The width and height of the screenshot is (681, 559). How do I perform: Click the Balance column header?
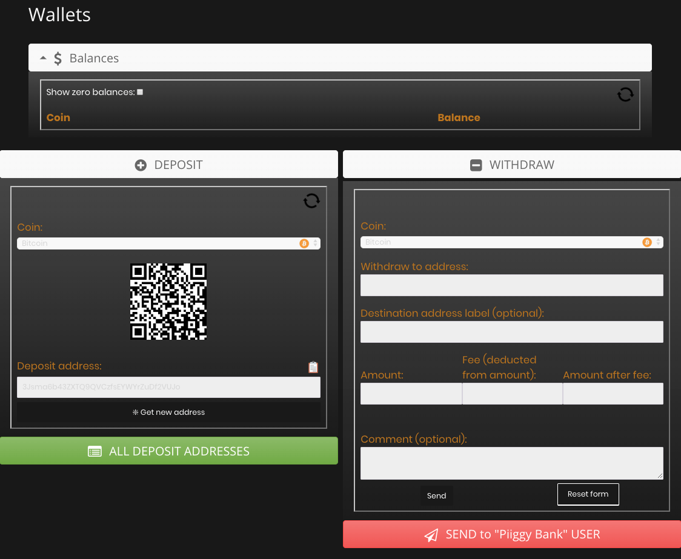coord(459,117)
